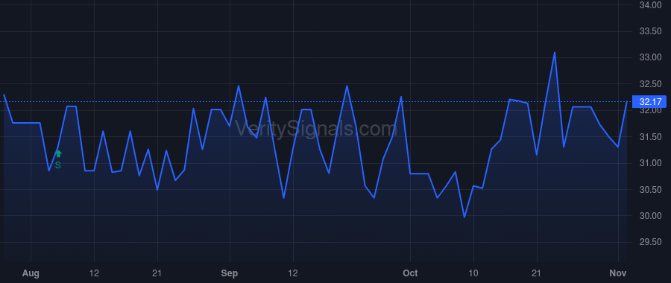Viewport: 671px width, 283px height.
Task: Click the 34.00 price axis label
Action: tap(650, 5)
